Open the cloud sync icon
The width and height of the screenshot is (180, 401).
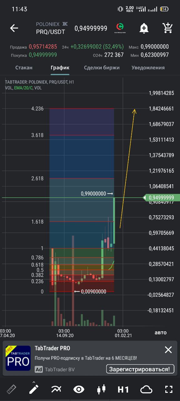point(146,389)
